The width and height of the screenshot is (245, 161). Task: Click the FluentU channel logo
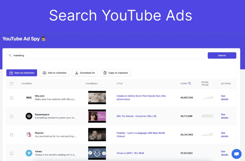pos(29,135)
